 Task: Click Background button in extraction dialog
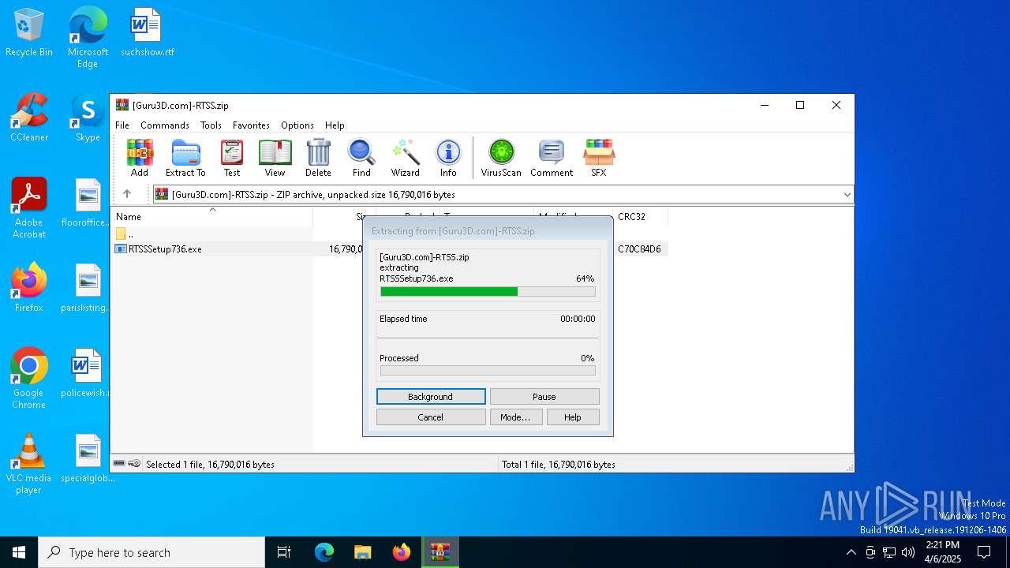point(431,397)
